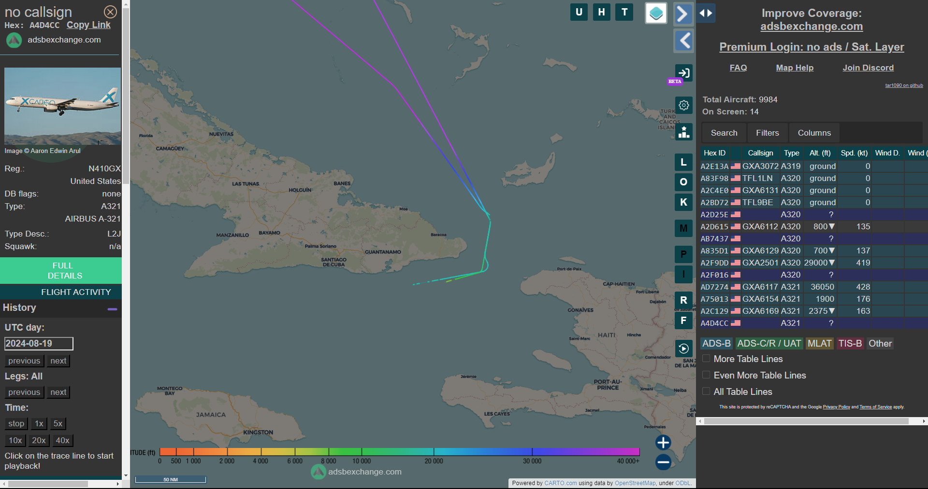Image resolution: width=928 pixels, height=489 pixels.
Task: Copy link for hex A4D4CC
Action: point(88,25)
